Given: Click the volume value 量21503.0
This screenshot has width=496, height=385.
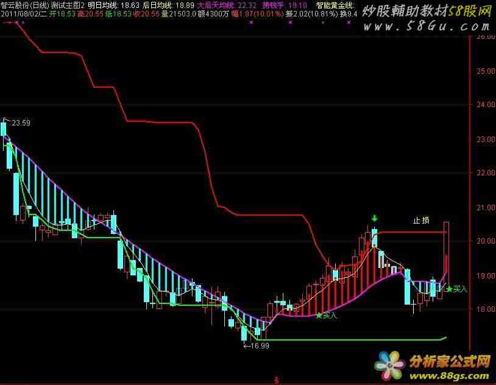Looking at the screenshot, I should [179, 14].
